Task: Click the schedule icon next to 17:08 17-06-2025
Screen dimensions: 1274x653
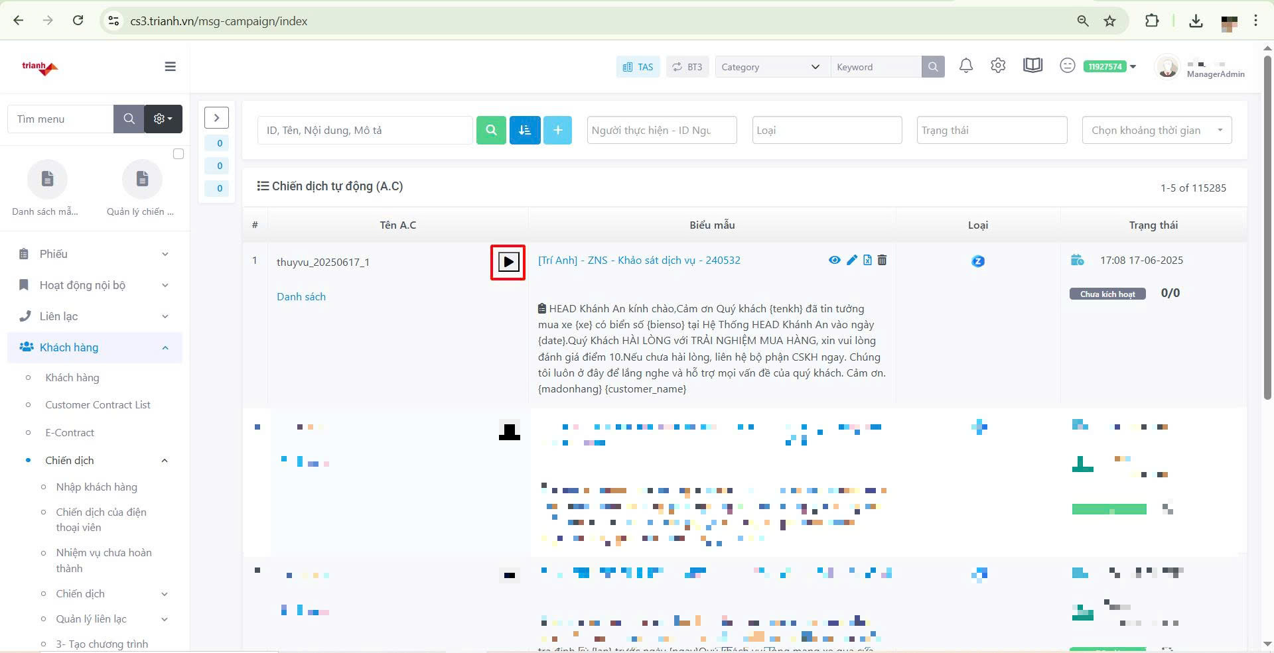Action: click(x=1078, y=260)
